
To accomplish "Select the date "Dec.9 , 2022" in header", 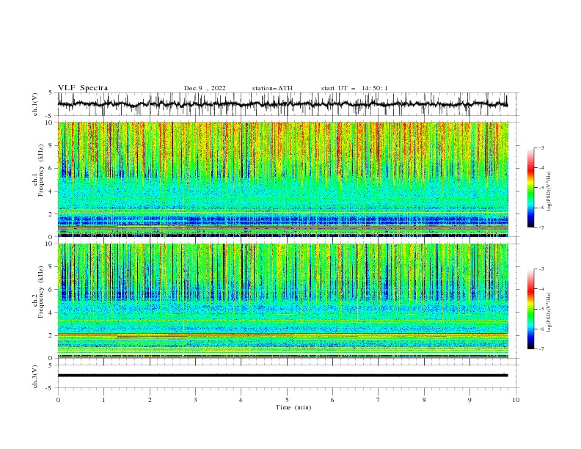I will (x=205, y=88).
